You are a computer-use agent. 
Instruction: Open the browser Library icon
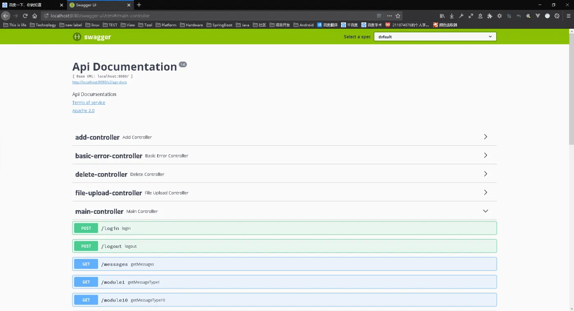(442, 16)
